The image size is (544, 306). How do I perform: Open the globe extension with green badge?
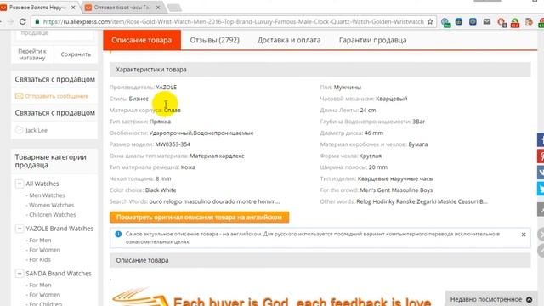[x=445, y=22]
